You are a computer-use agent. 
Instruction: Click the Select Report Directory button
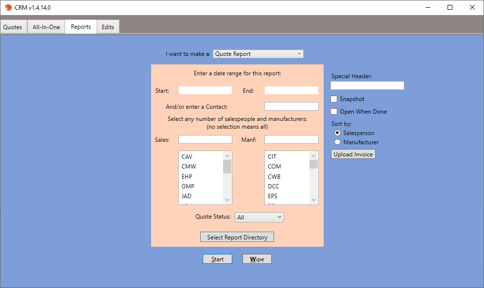point(237,237)
